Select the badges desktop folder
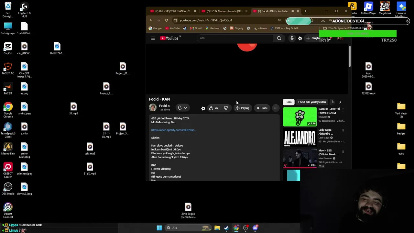This screenshot has width=414, height=233. tap(401, 129)
